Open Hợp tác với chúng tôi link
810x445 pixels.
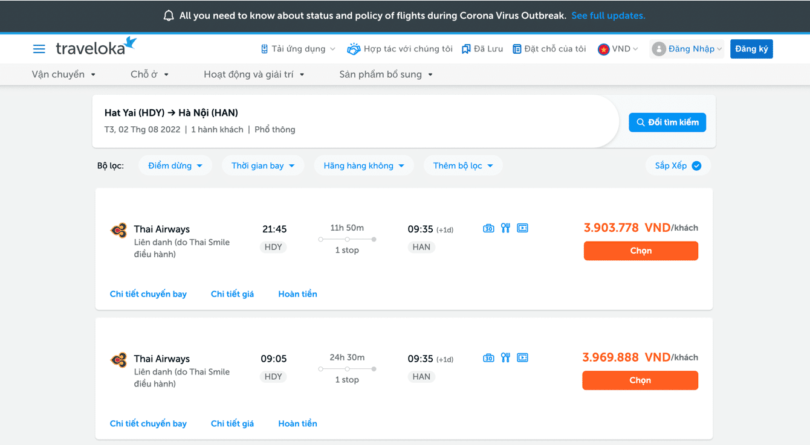pyautogui.click(x=400, y=49)
